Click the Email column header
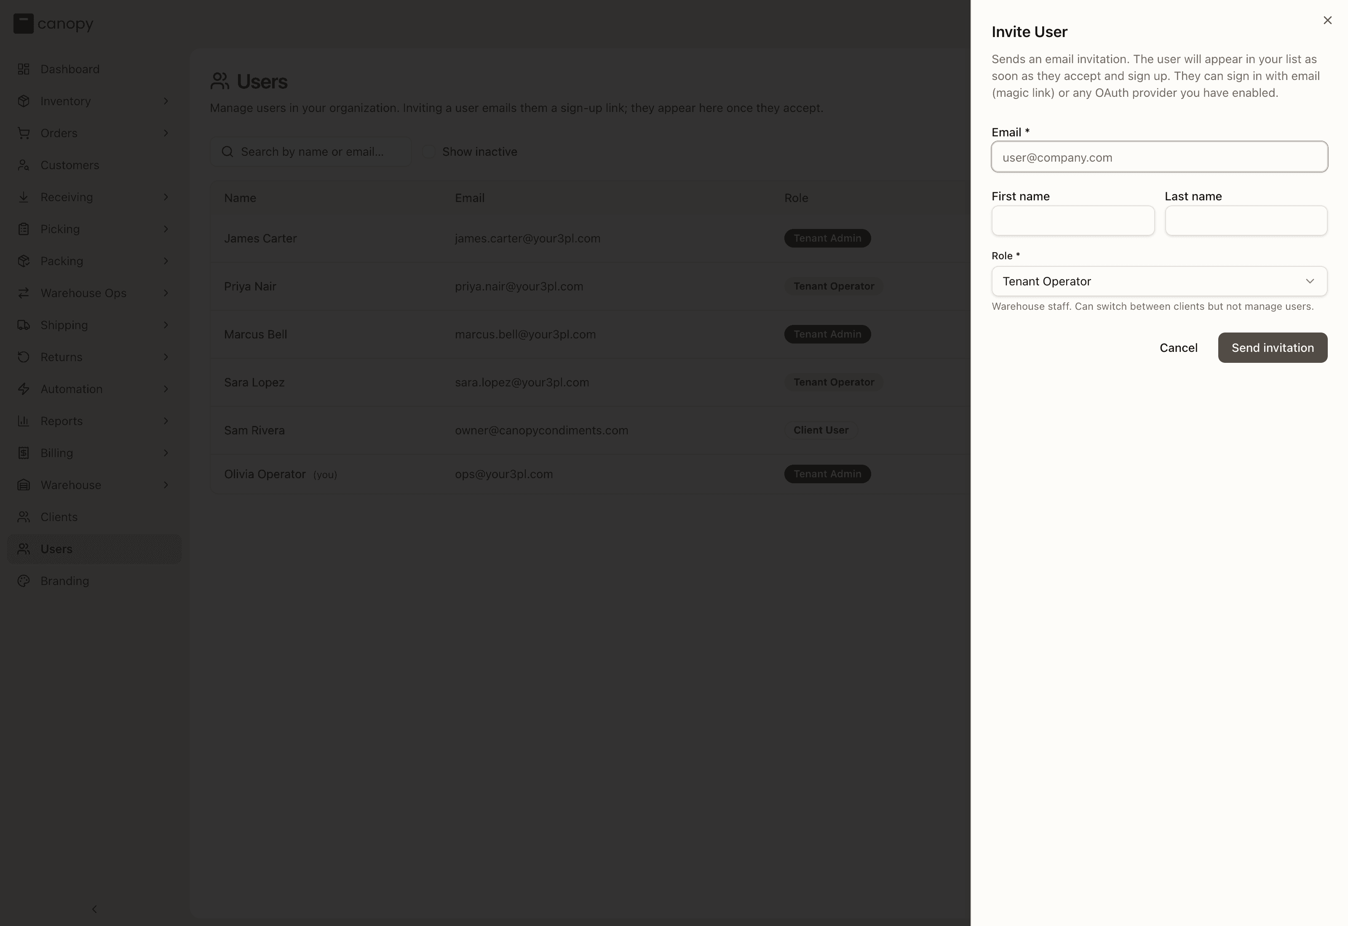The width and height of the screenshot is (1348, 926). (470, 198)
